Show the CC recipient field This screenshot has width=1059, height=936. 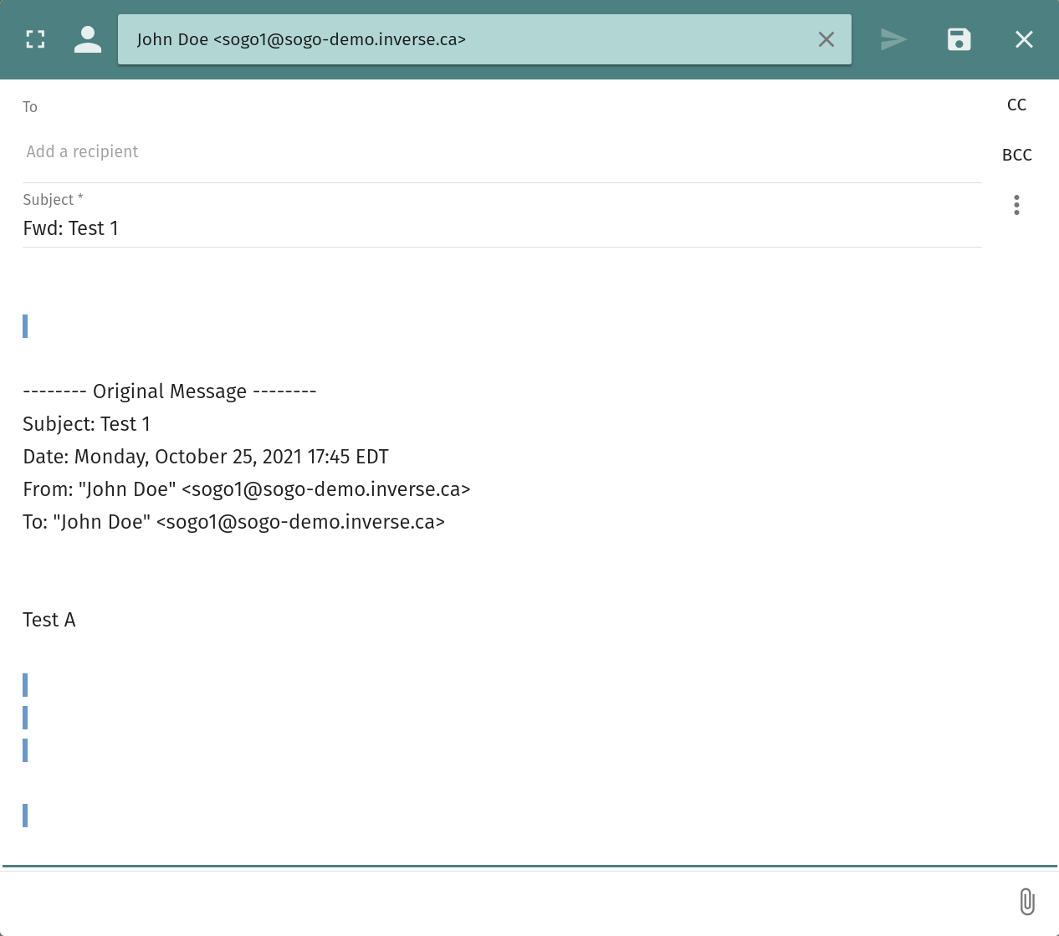click(1016, 105)
